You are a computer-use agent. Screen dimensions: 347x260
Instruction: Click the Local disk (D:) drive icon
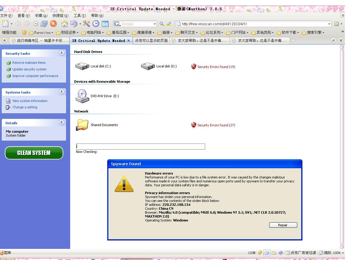pyautogui.click(x=148, y=66)
